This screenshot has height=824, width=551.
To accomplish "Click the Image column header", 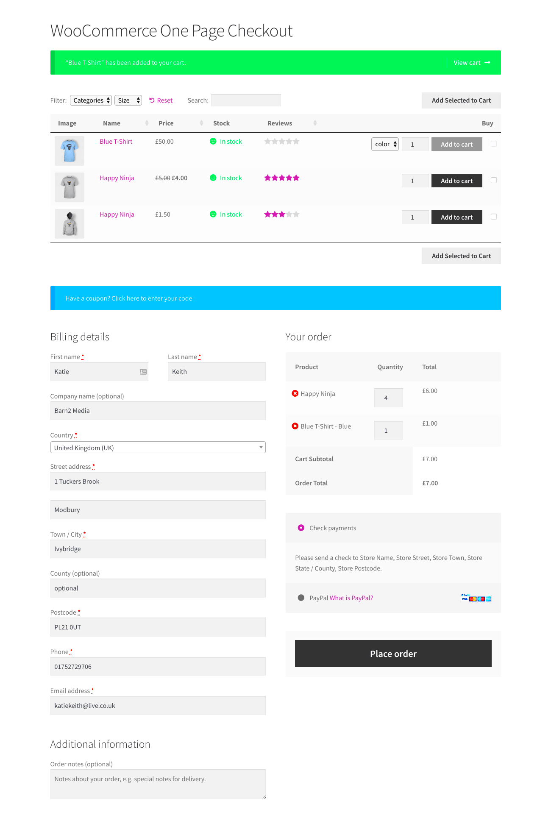I will point(67,123).
